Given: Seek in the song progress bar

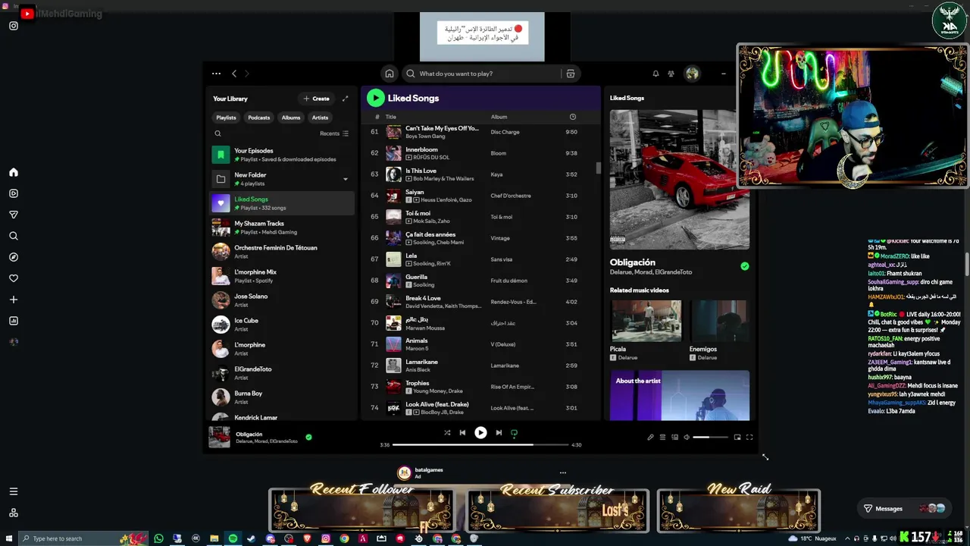Looking at the screenshot, I should click(480, 444).
